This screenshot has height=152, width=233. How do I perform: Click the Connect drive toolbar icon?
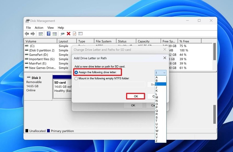(62, 34)
